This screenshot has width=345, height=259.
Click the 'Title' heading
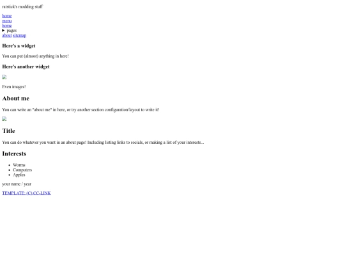point(8,131)
